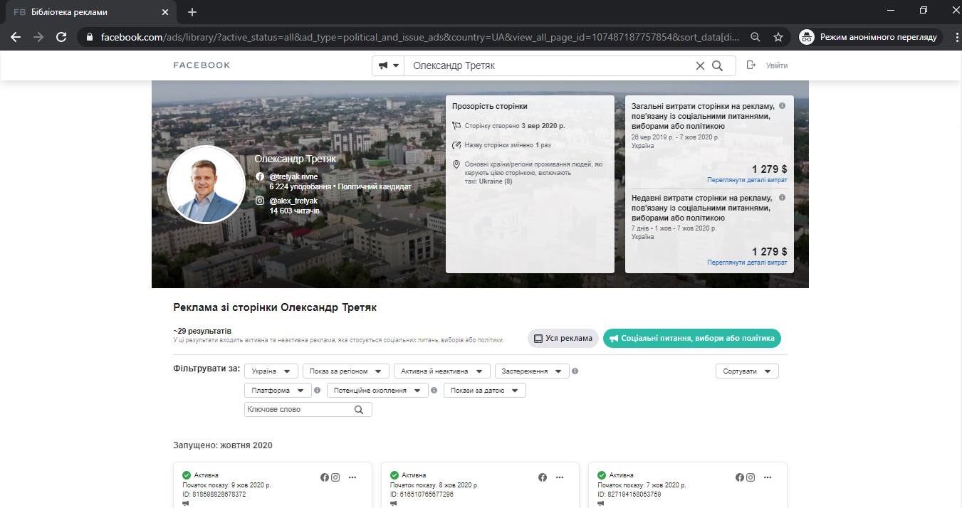Open options menu for ad 616510765677296
Viewport: 962px width, 508px height.
(x=560, y=477)
